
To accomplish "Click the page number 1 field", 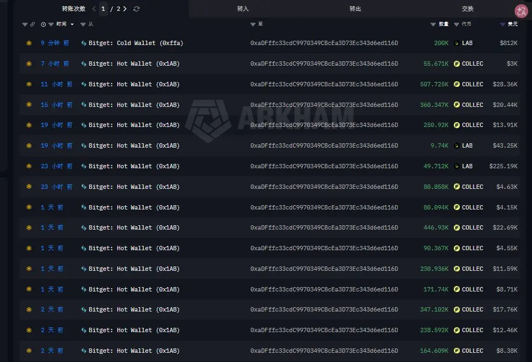I will coord(103,9).
